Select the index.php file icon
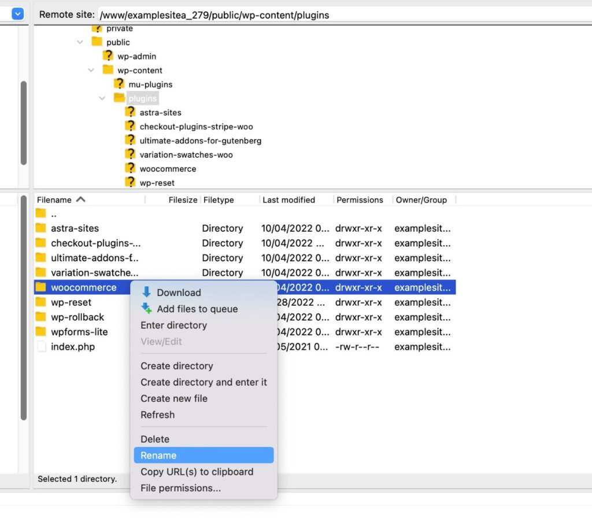The height and width of the screenshot is (518, 592). 42,347
